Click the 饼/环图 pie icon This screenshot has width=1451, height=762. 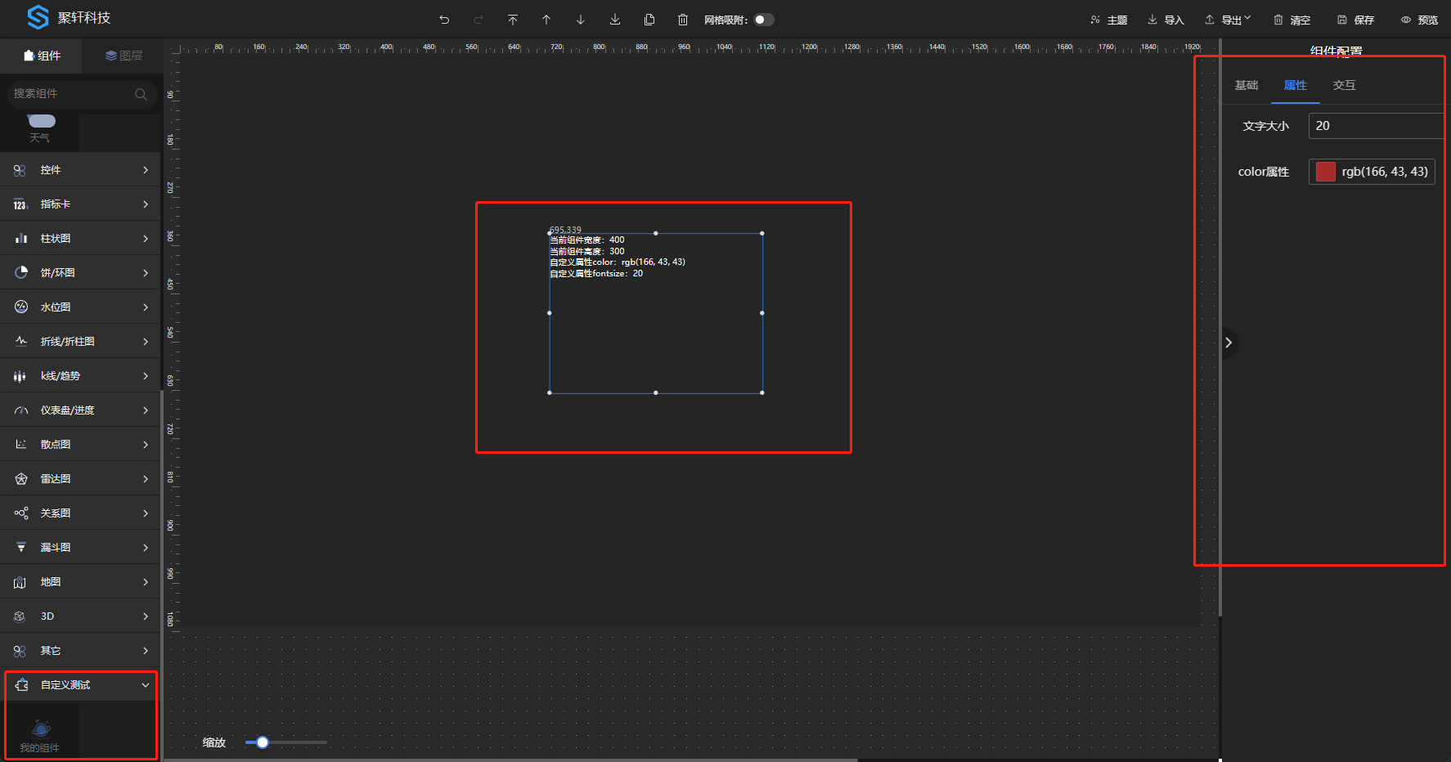[x=21, y=273]
